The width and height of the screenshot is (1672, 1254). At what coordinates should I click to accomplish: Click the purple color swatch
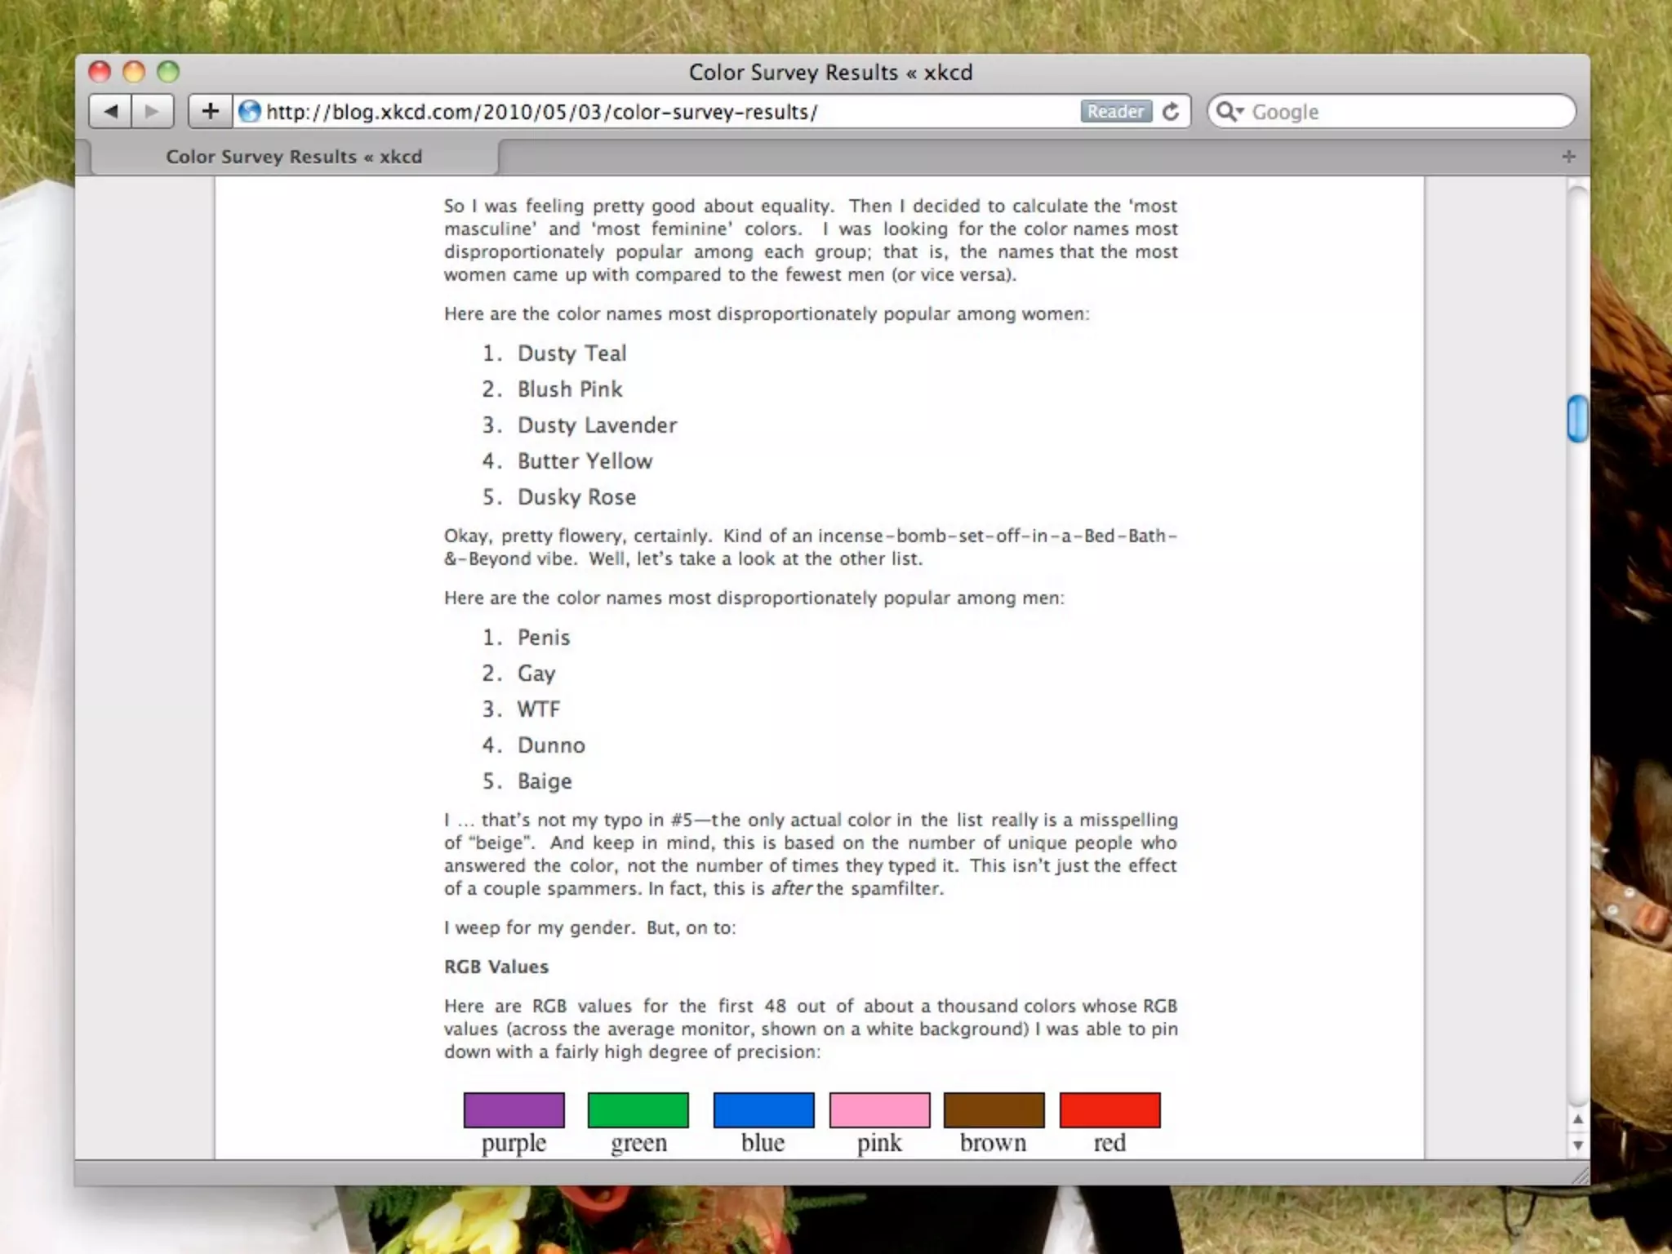coord(514,1109)
